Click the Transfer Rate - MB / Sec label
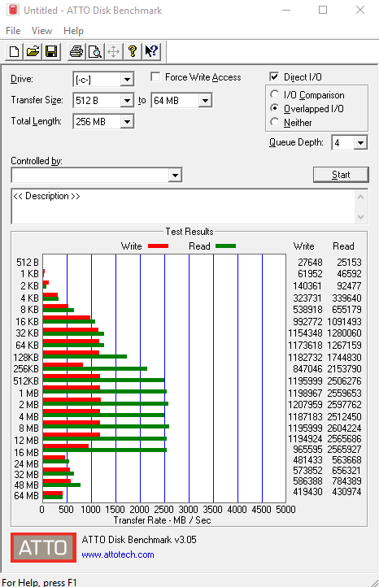 click(x=162, y=520)
